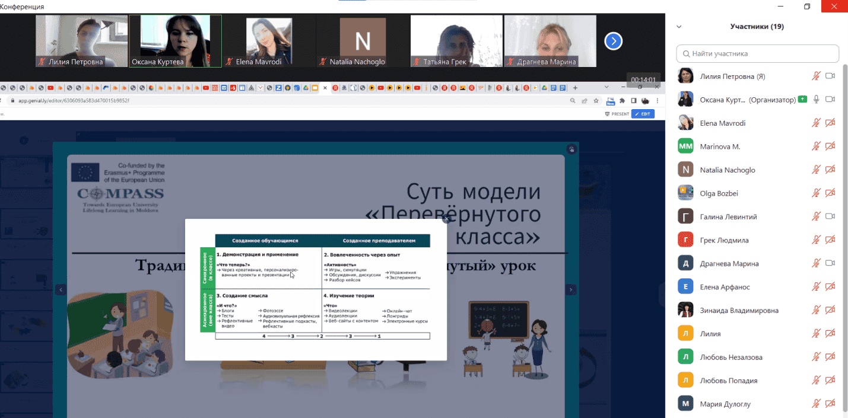Toggle muted microphone icon for Лилия Петровна (Я)
The width and height of the screenshot is (848, 418).
coord(817,76)
